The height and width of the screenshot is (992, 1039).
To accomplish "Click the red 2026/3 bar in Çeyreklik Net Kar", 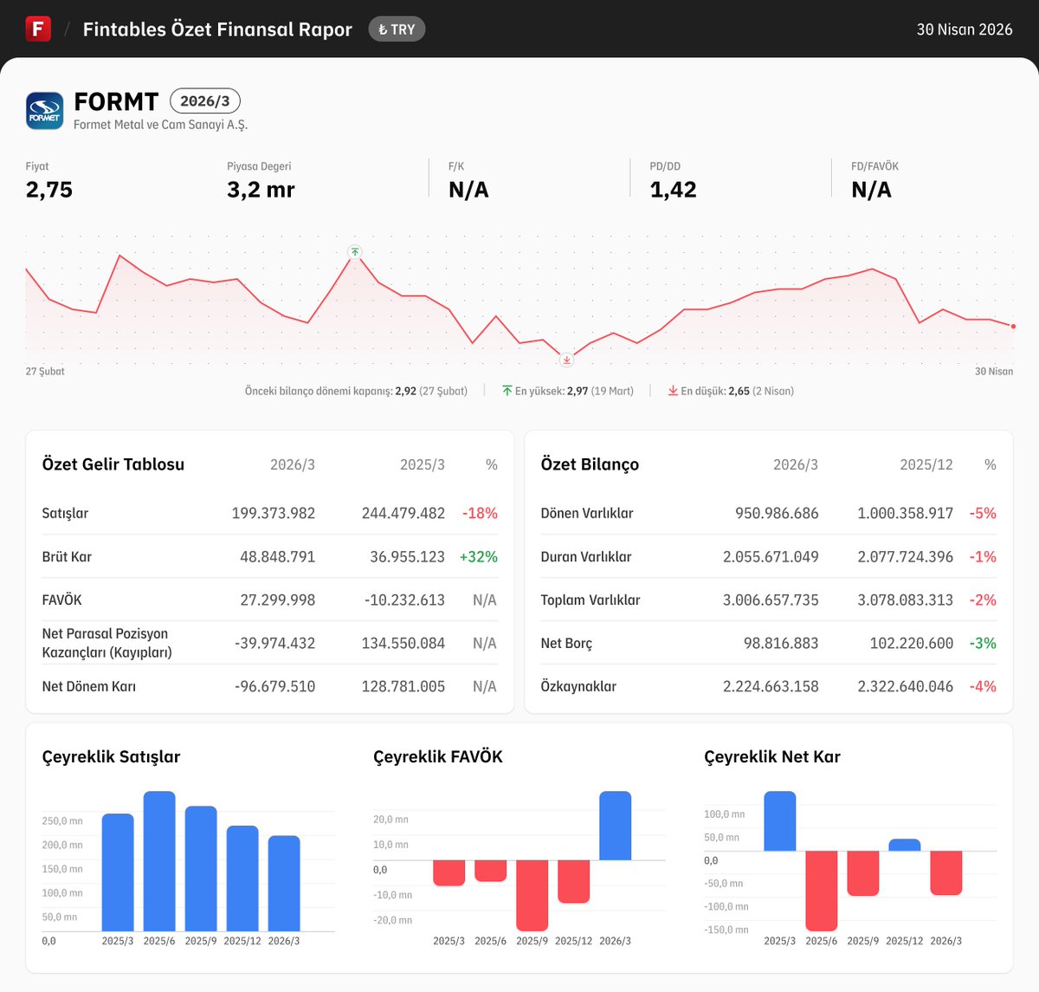I will pyautogui.click(x=945, y=872).
